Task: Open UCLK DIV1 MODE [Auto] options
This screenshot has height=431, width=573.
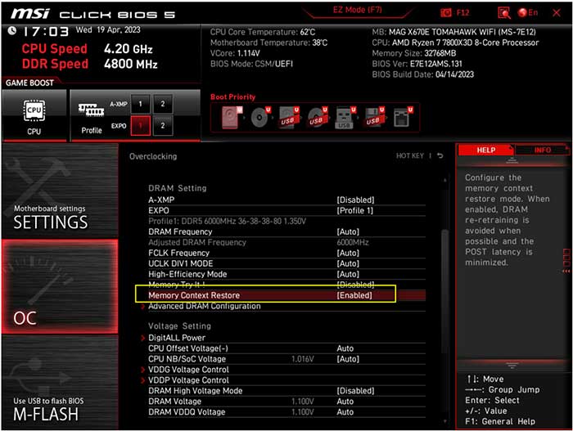Action: 348,263
